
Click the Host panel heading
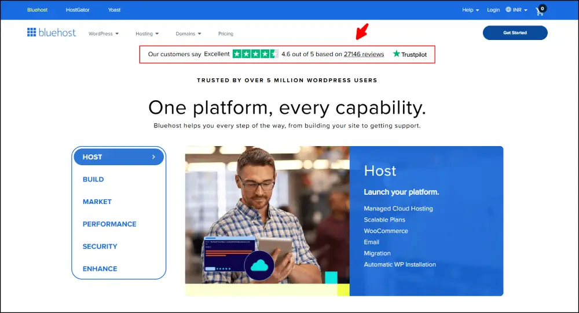point(380,171)
